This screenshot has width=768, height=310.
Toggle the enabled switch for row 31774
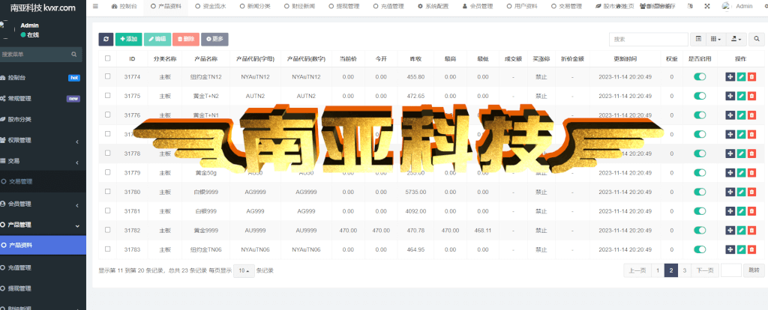point(700,77)
